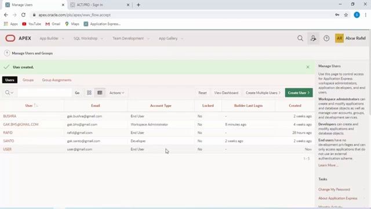Bookmark this page with star icon
Image resolution: width=371 pixels, height=209 pixels.
(346, 15)
